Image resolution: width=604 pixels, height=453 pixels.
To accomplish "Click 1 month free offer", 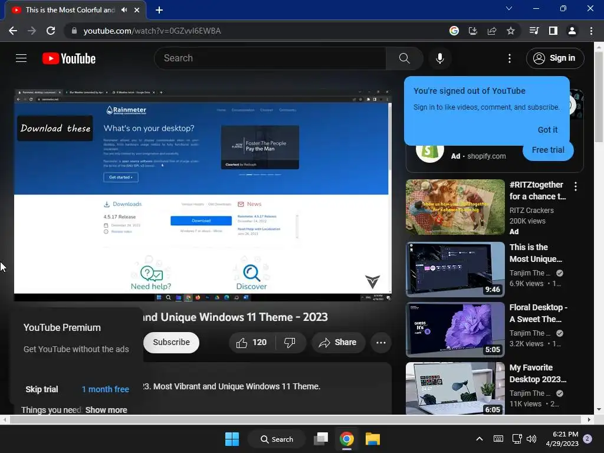I will (105, 389).
